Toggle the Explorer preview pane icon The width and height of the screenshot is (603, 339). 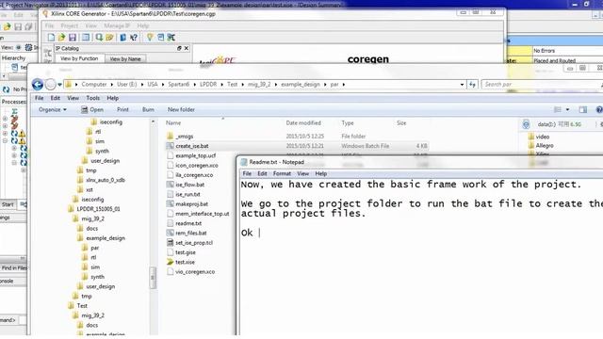click(x=583, y=109)
